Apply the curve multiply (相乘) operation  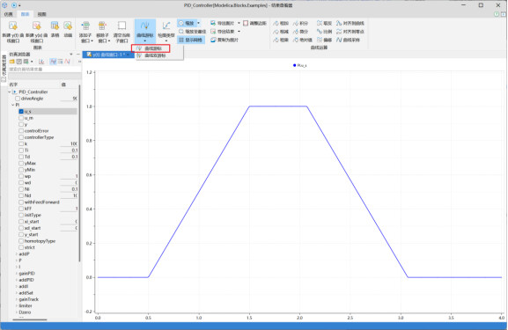coord(281,40)
